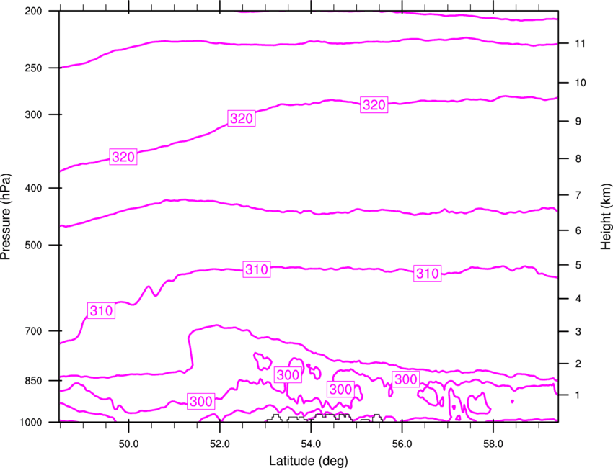Screen dimensions: 613x468
Task: Pick the 6 km height tick label
Action: pos(578,230)
